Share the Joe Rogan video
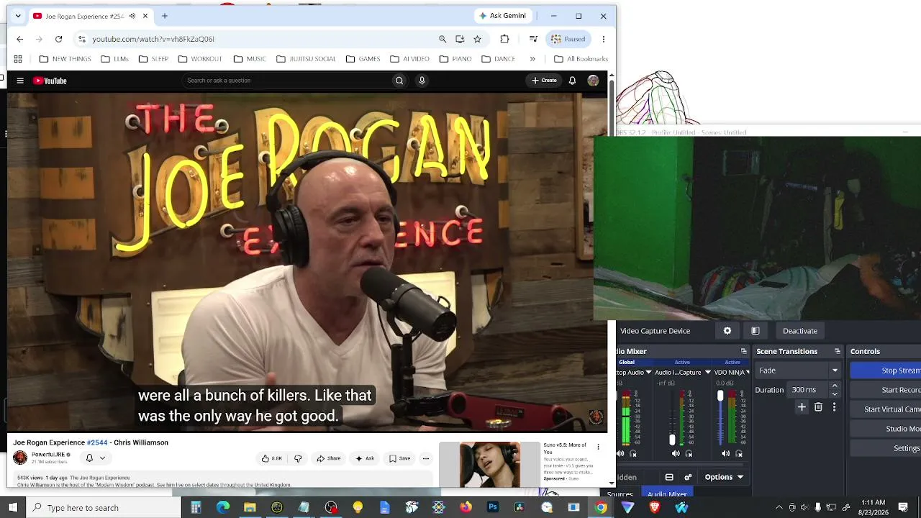921x518 pixels. pos(328,458)
